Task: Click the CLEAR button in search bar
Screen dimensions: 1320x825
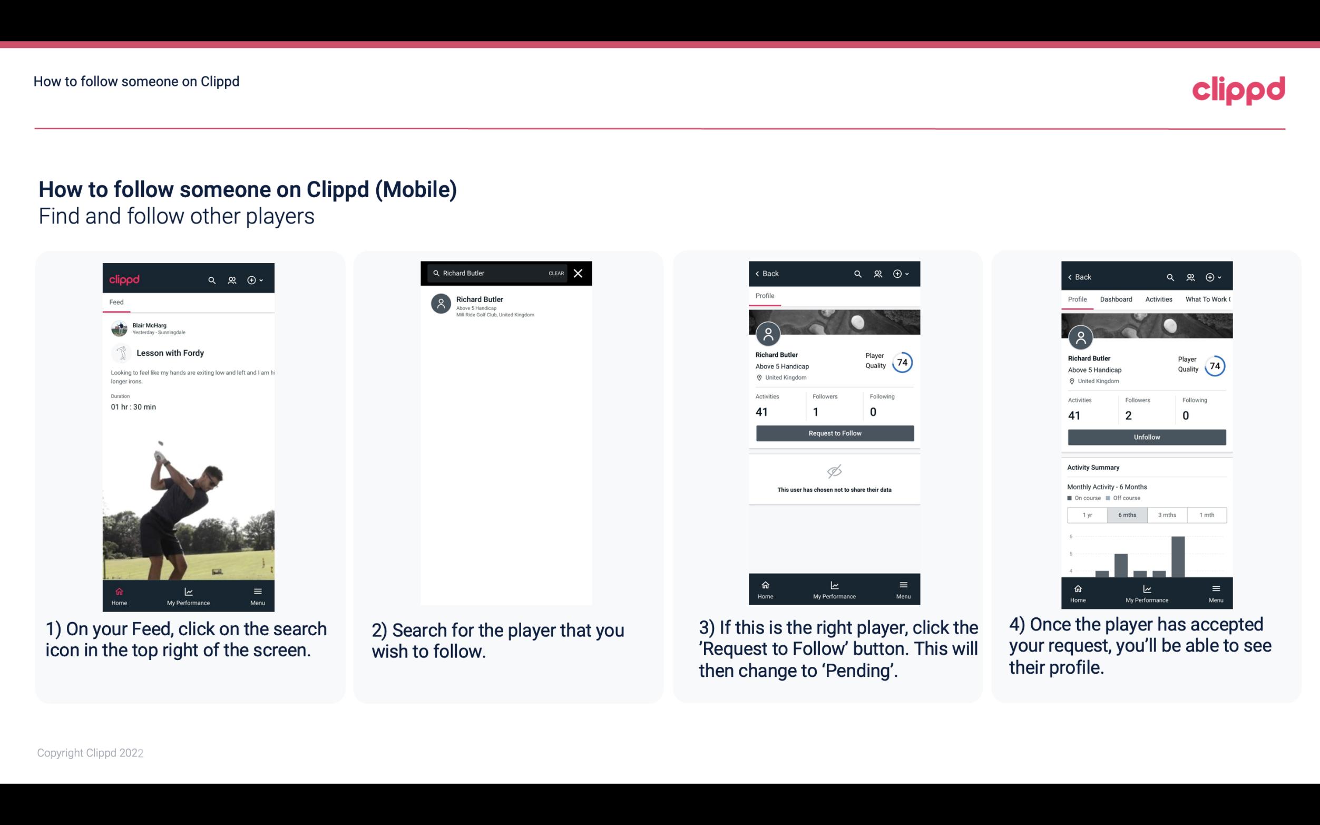Action: (x=556, y=273)
